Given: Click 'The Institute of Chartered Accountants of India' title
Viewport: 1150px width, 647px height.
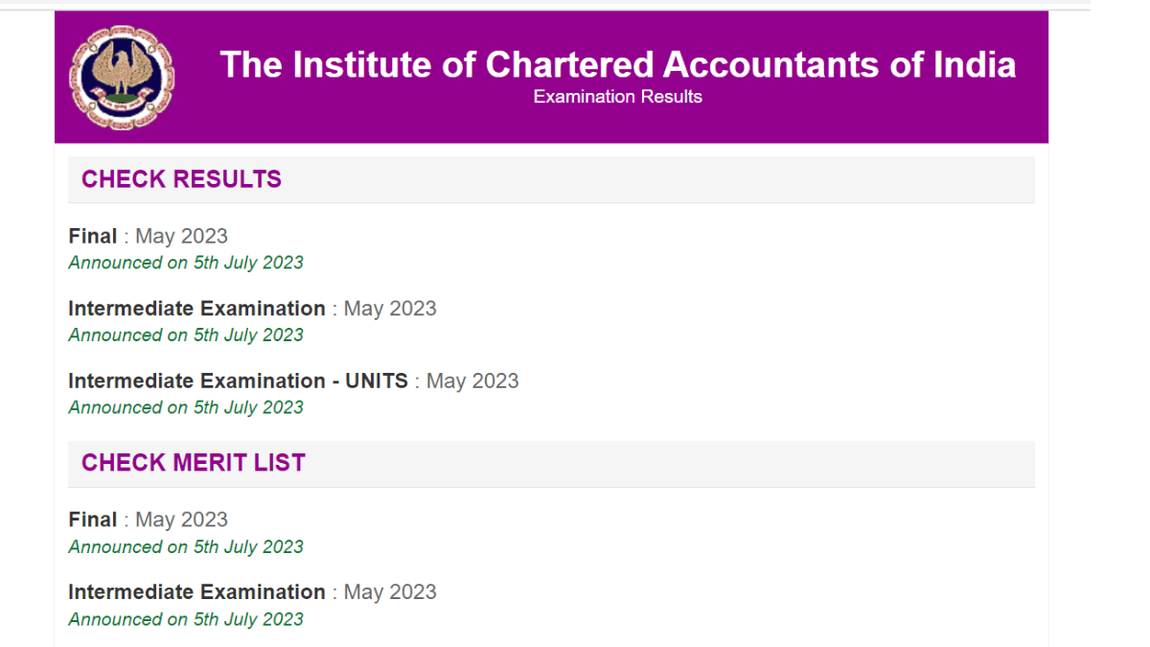Looking at the screenshot, I should tap(617, 64).
